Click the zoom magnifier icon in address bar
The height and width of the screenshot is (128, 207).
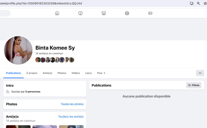pos(198,3)
